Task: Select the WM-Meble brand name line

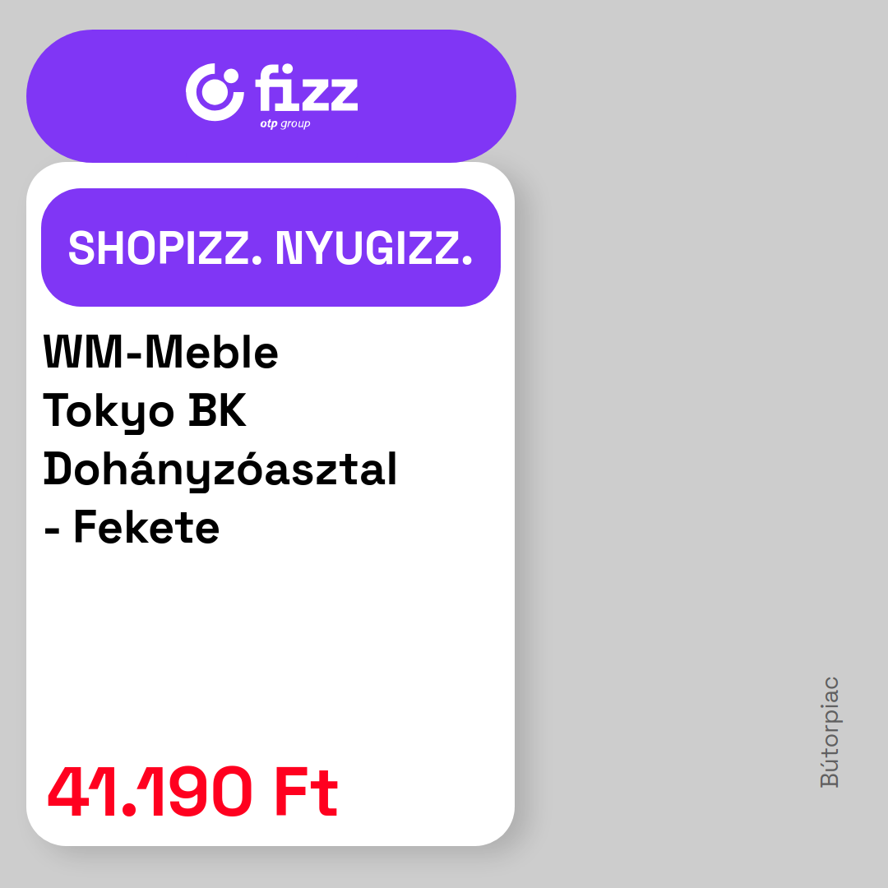Action: coord(161,352)
